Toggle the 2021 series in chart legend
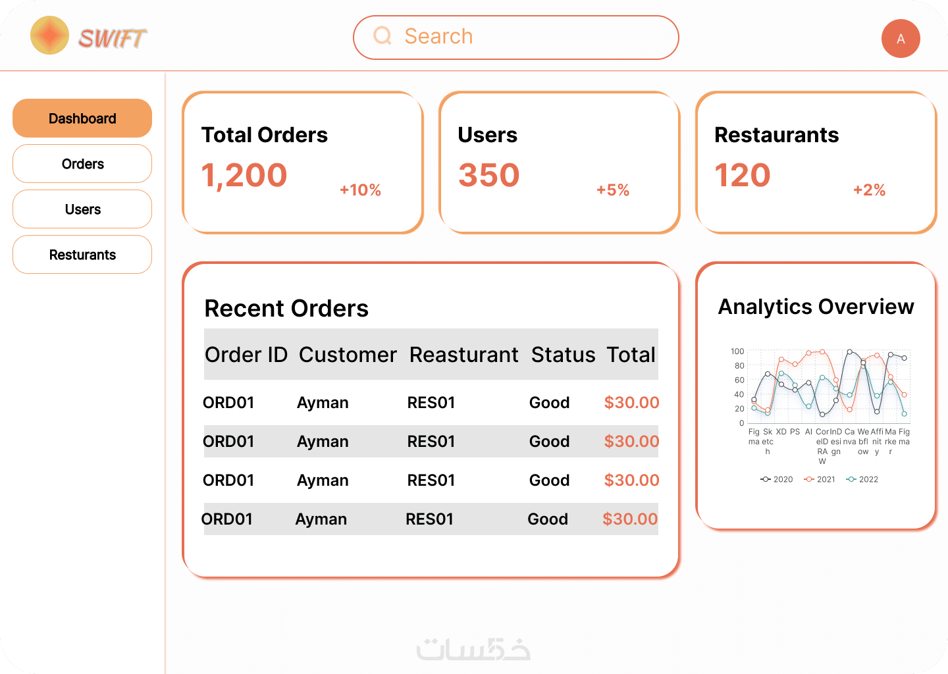 820,479
